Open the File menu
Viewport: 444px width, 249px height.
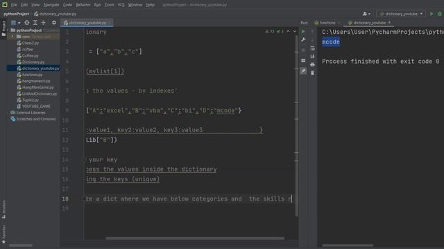pyautogui.click(x=14, y=5)
